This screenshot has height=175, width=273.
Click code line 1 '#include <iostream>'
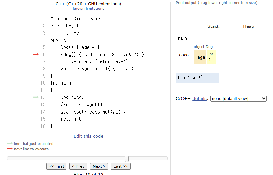coord(75,19)
